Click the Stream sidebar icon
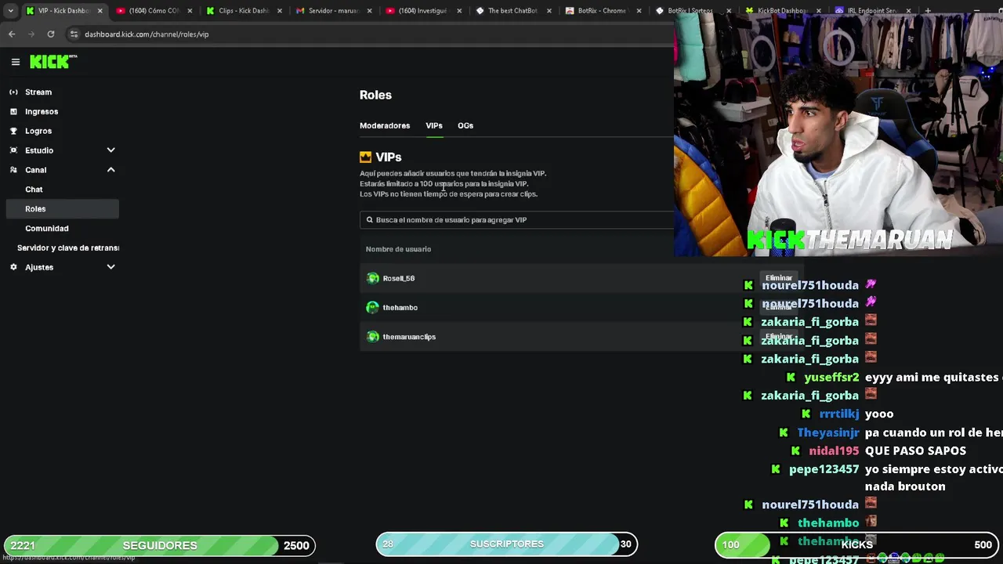1003x564 pixels. (x=13, y=92)
